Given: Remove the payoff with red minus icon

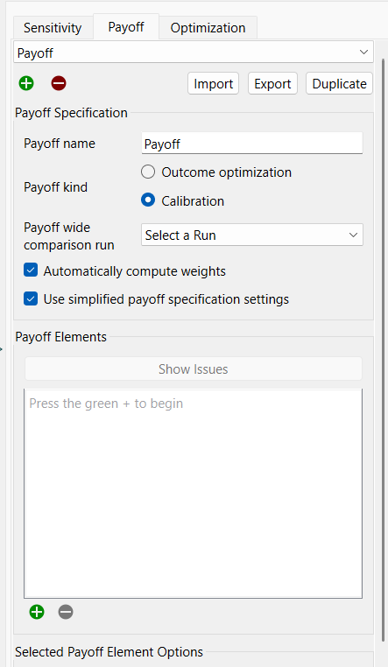Looking at the screenshot, I should [59, 83].
